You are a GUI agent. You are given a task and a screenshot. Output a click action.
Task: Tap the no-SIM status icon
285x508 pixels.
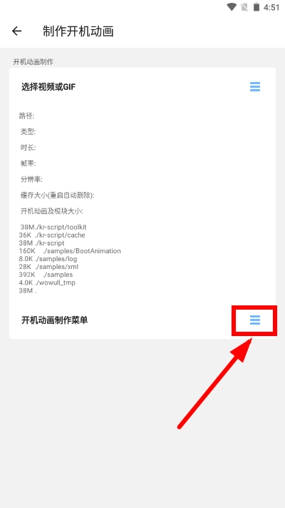pos(244,7)
